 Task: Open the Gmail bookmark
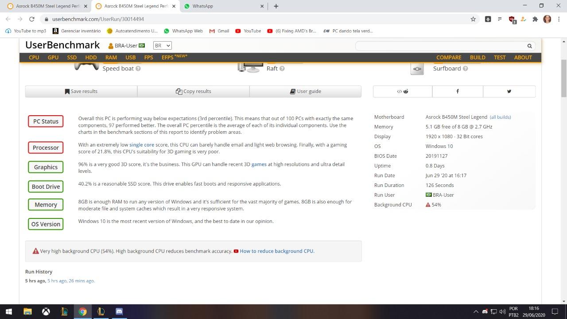pos(219,31)
